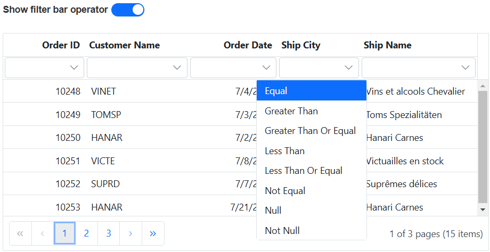490x252 pixels.
Task: Go to previous page pager icon
Action: click(x=43, y=233)
